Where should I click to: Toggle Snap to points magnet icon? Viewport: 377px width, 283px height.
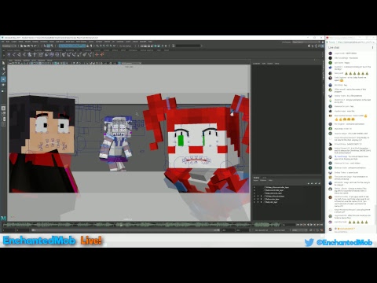pos(104,46)
